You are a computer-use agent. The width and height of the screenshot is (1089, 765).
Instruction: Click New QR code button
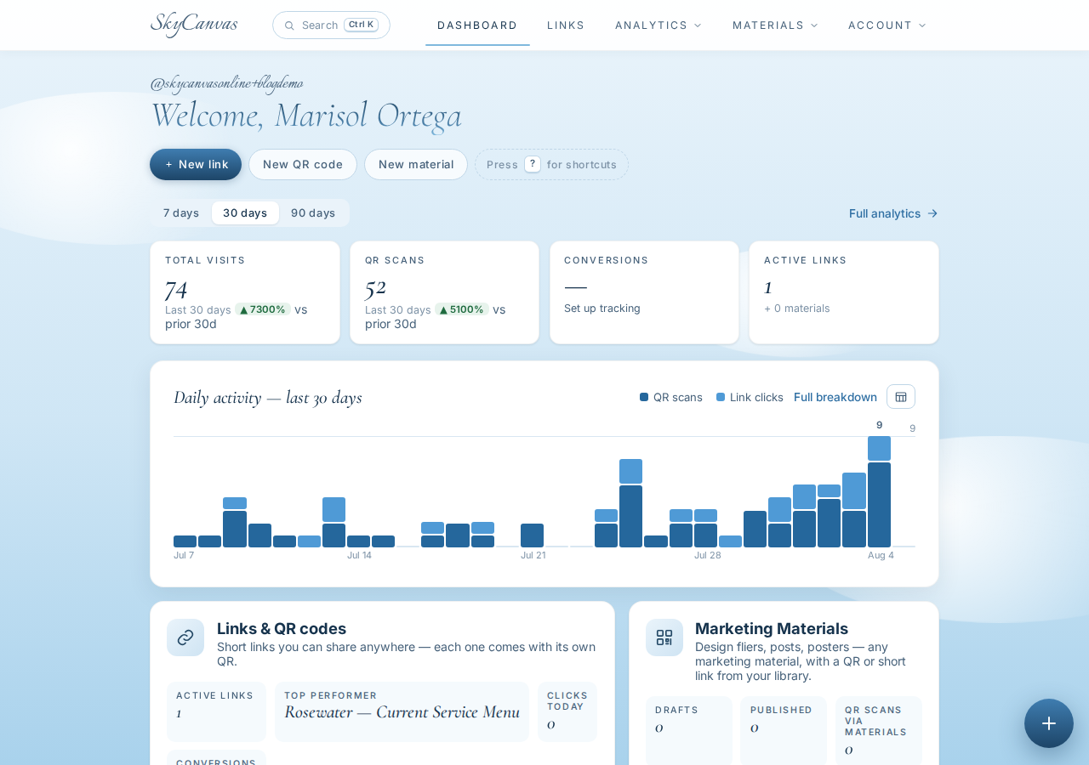click(303, 164)
